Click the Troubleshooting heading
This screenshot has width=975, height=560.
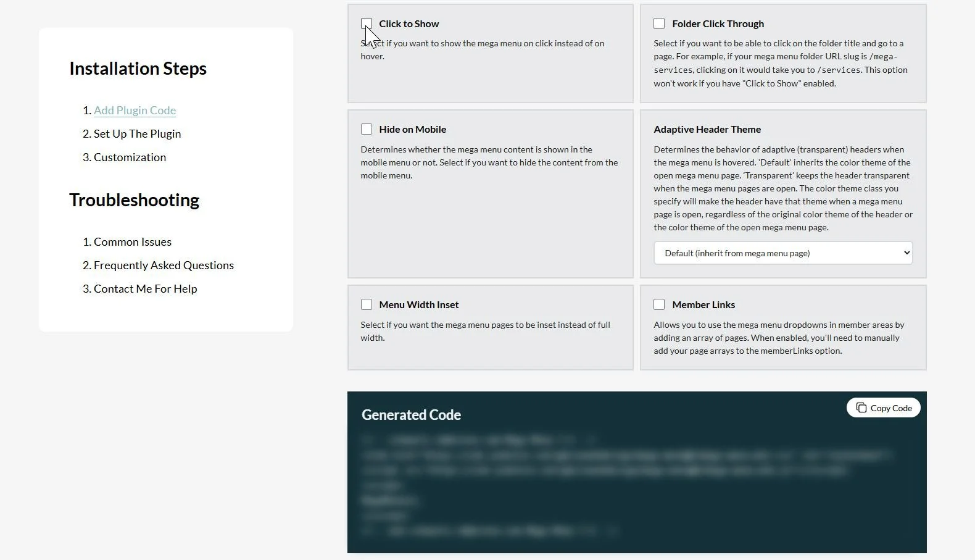(x=134, y=200)
